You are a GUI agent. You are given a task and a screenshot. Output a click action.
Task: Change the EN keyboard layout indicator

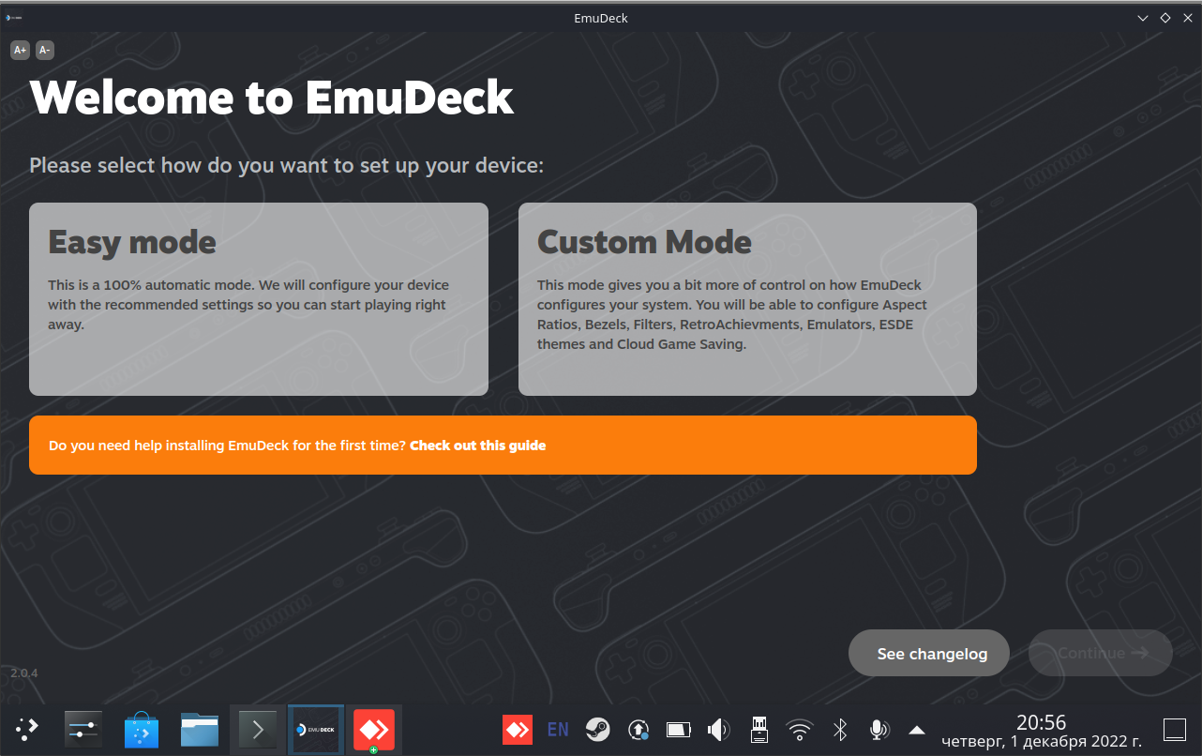coord(558,729)
